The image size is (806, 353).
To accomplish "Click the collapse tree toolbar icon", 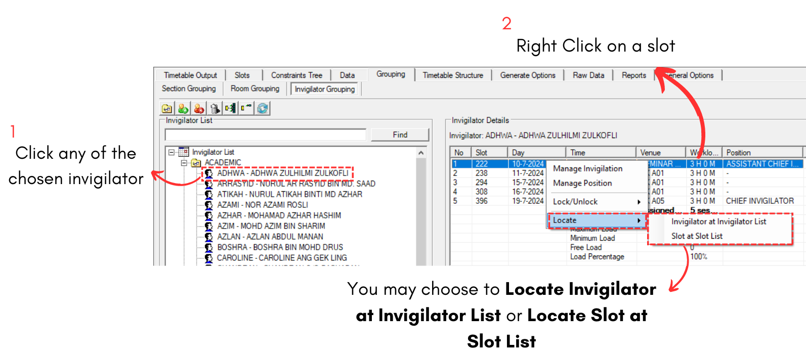I will click(246, 108).
